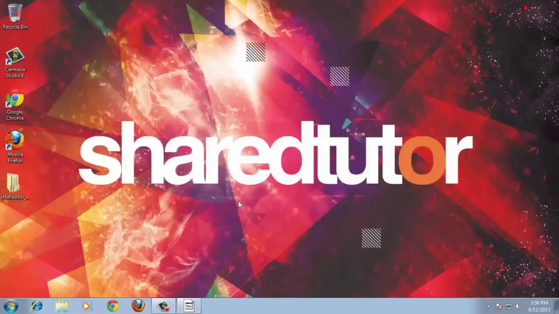This screenshot has height=314, width=559.
Task: Open the Windows Start menu
Action: tap(11, 306)
